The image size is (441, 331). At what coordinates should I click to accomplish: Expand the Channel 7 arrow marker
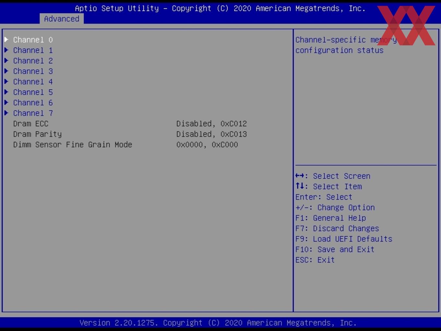pos(6,113)
